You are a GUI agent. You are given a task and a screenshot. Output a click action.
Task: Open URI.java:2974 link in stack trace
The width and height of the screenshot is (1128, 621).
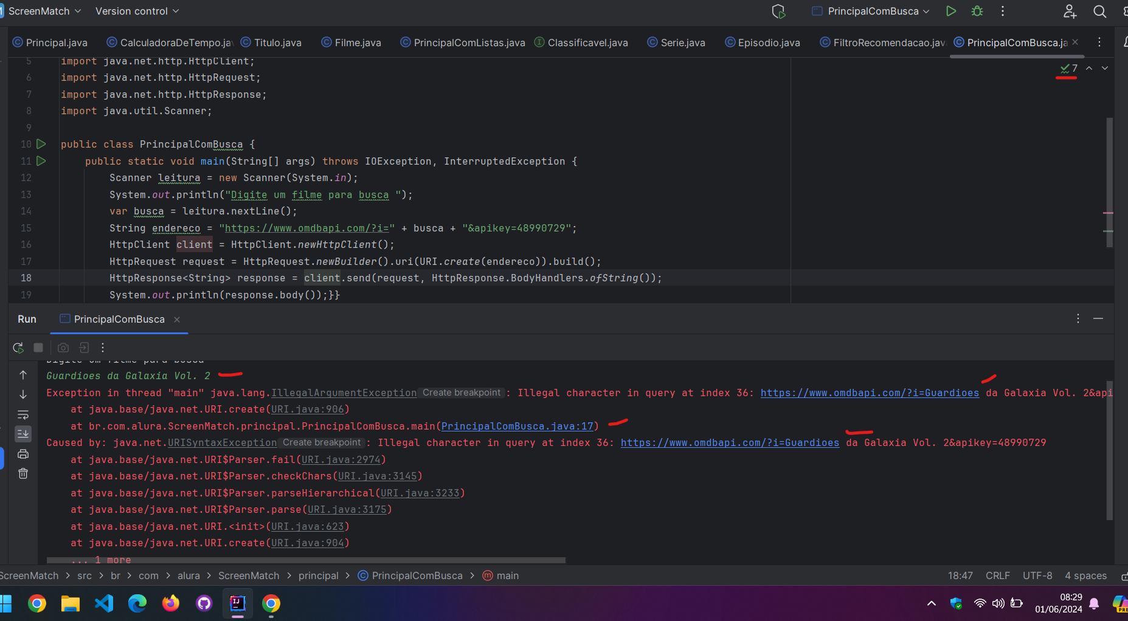point(341,459)
